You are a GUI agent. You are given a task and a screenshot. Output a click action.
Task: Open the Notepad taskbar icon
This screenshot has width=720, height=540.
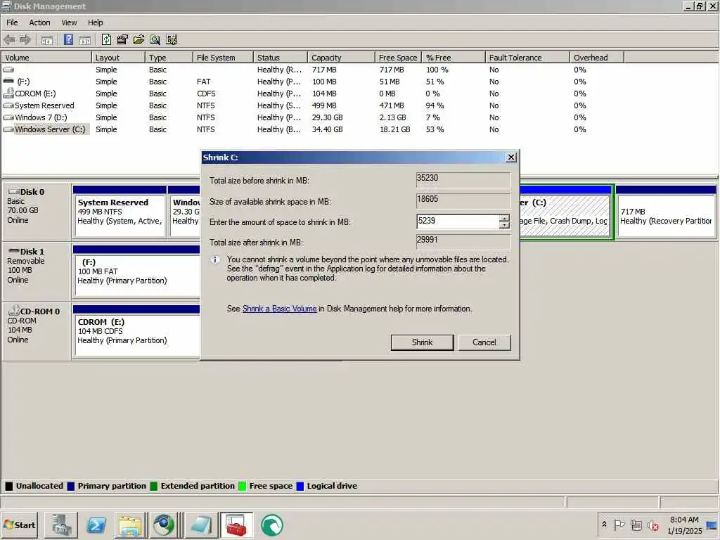click(x=201, y=525)
